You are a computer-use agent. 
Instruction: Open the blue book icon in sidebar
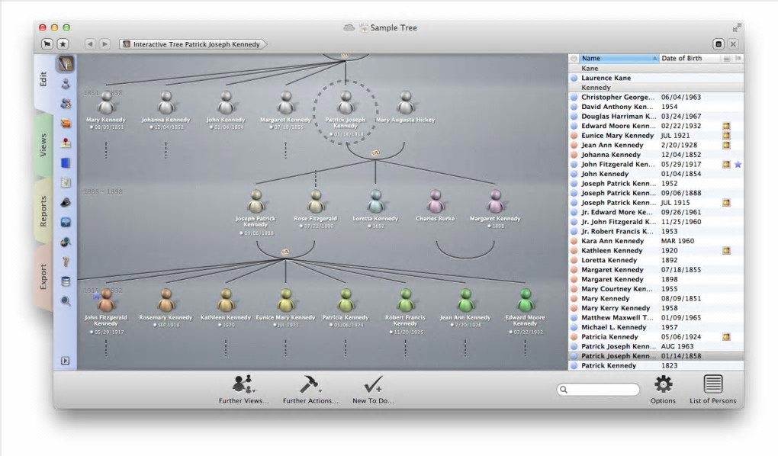pos(66,162)
